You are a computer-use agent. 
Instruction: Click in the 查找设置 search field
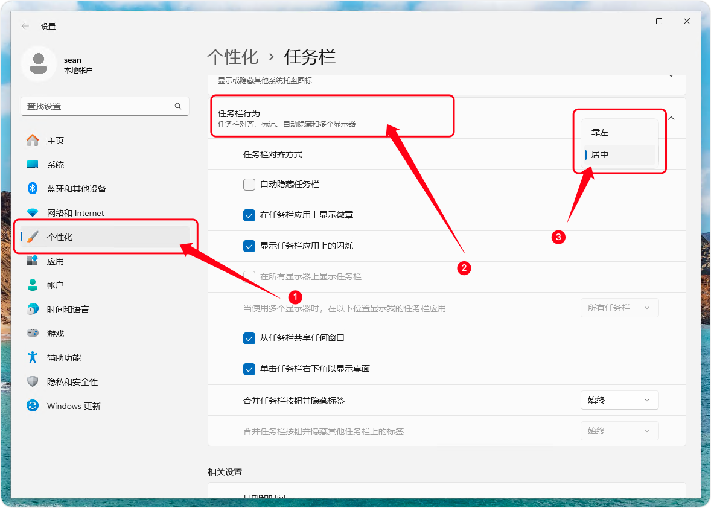pyautogui.click(x=105, y=106)
